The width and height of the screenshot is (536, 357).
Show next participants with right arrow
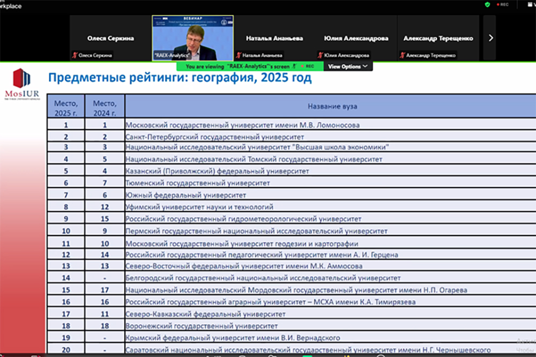click(x=490, y=38)
